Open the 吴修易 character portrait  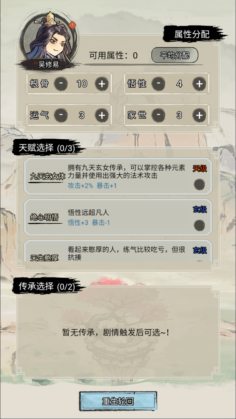(x=48, y=41)
